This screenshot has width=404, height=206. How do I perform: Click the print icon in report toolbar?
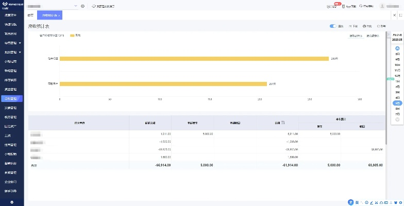[365, 26]
